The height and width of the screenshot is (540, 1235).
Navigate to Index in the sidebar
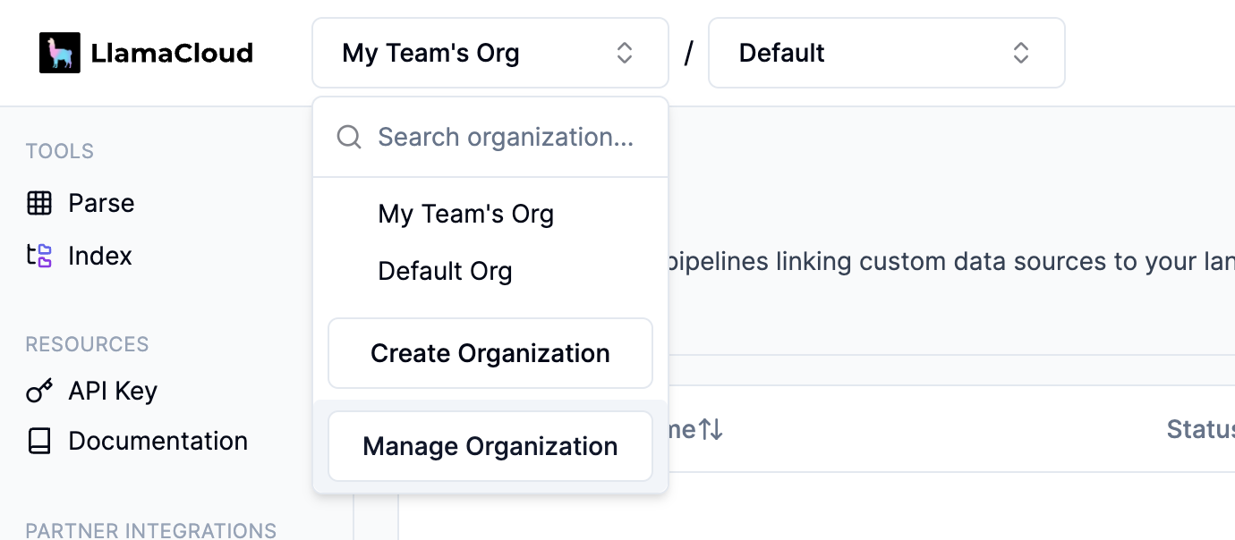pyautogui.click(x=99, y=256)
